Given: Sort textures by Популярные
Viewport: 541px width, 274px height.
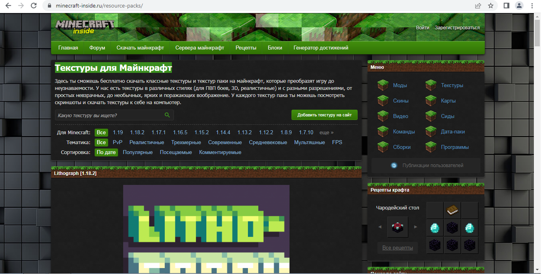Looking at the screenshot, I should [x=138, y=152].
